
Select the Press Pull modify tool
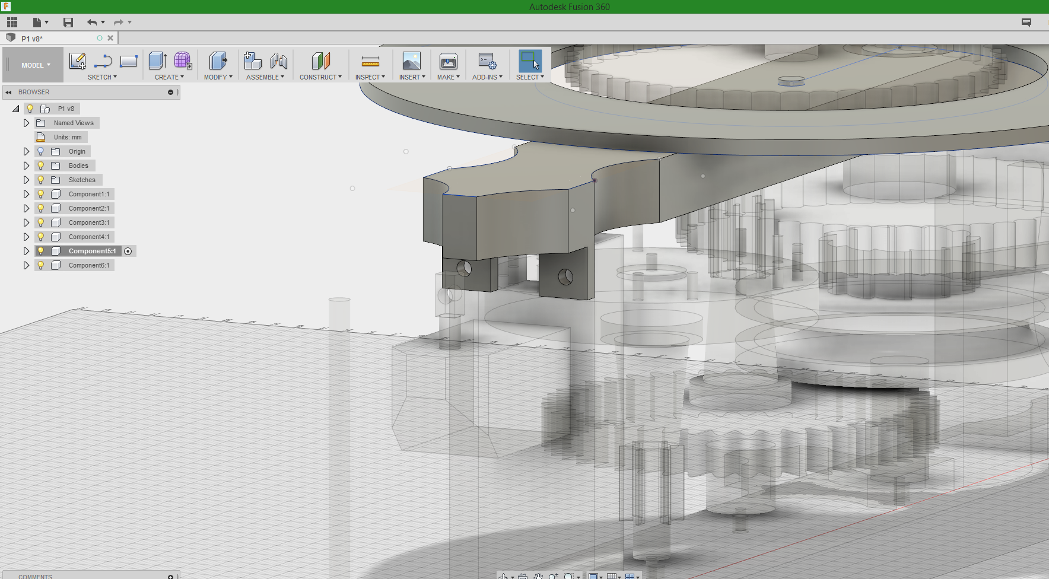point(218,61)
